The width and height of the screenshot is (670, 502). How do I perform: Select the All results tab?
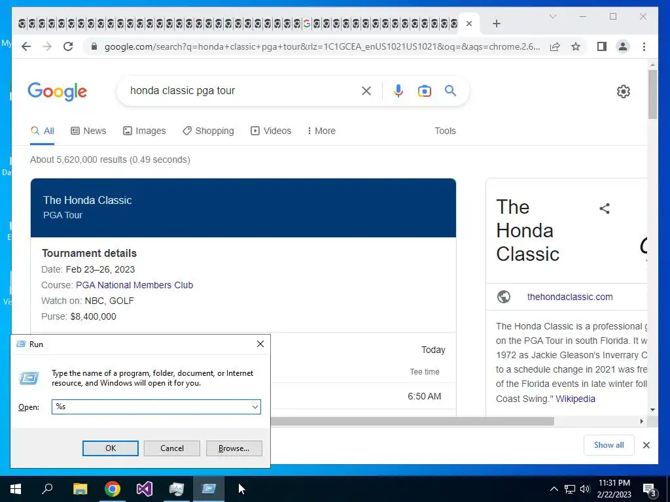pyautogui.click(x=43, y=131)
